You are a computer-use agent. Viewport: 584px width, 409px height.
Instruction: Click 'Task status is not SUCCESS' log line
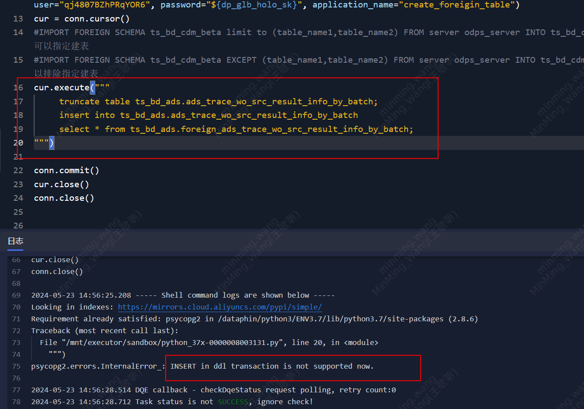172,402
